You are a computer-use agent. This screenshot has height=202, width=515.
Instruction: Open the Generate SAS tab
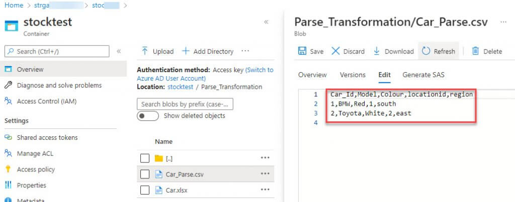click(423, 75)
